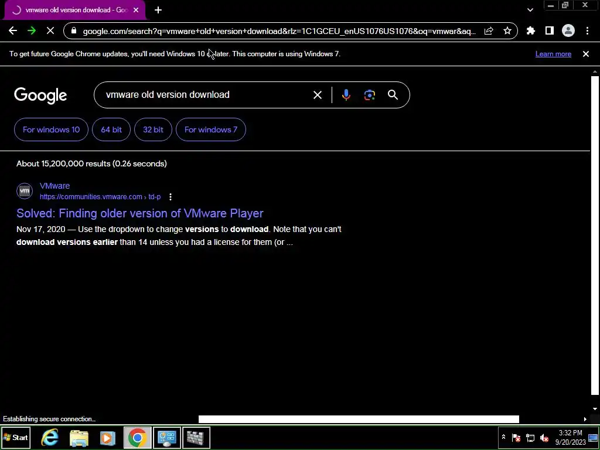Open the Action Center flag icon
Image resolution: width=600 pixels, height=450 pixels.
point(516,438)
